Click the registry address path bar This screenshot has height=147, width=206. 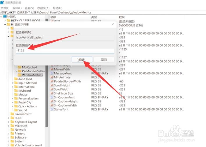point(103,13)
